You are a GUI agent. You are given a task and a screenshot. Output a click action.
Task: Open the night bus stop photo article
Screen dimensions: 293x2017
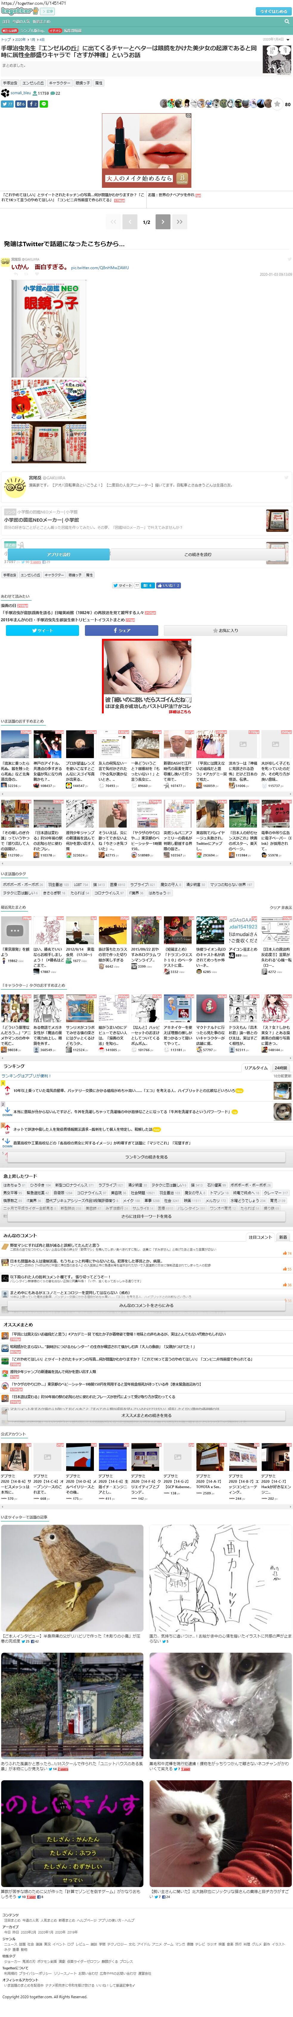(72, 1706)
